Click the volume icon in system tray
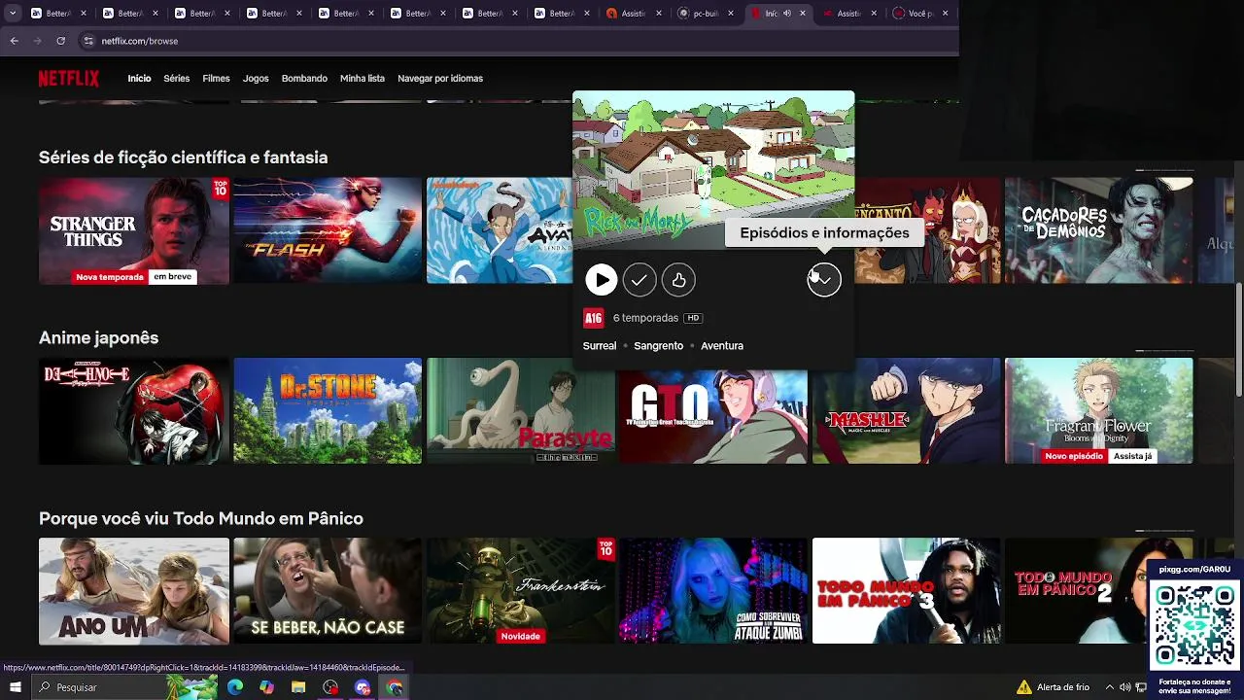This screenshot has width=1244, height=700. coord(1124,687)
